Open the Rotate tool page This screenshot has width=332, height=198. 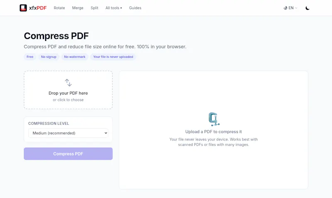click(x=59, y=8)
